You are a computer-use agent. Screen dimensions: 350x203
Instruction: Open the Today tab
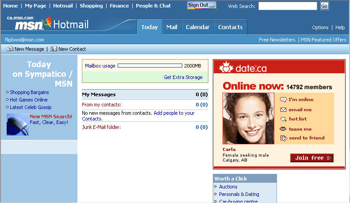pyautogui.click(x=150, y=27)
